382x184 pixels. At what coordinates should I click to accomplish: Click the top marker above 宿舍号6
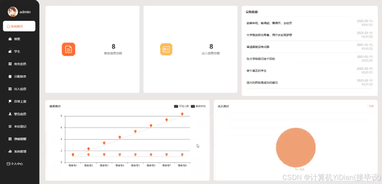pos(151,126)
